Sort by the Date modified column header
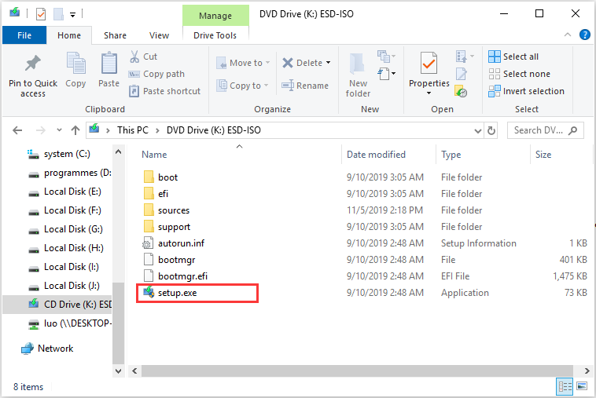 pyautogui.click(x=376, y=155)
